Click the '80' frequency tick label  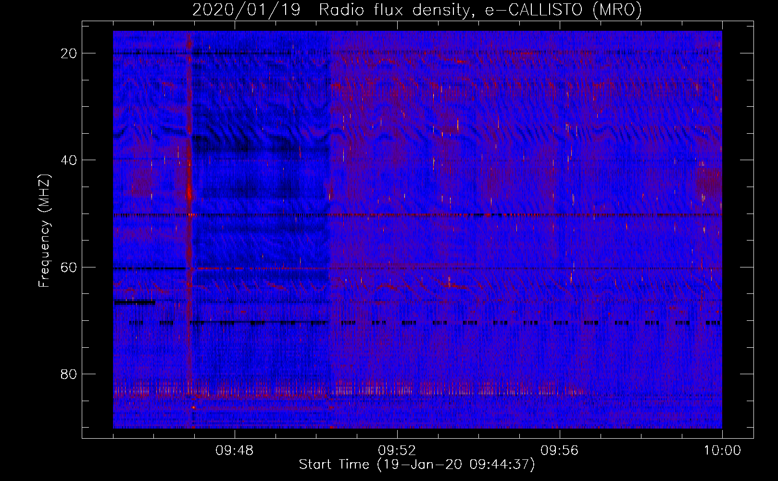coord(69,374)
